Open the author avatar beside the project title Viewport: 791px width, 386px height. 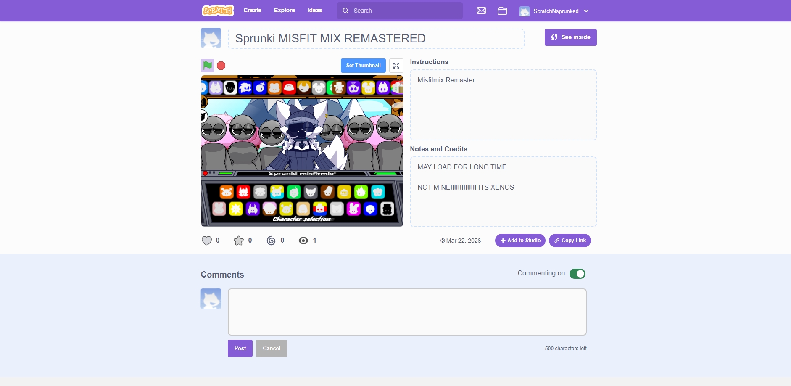coord(211,38)
